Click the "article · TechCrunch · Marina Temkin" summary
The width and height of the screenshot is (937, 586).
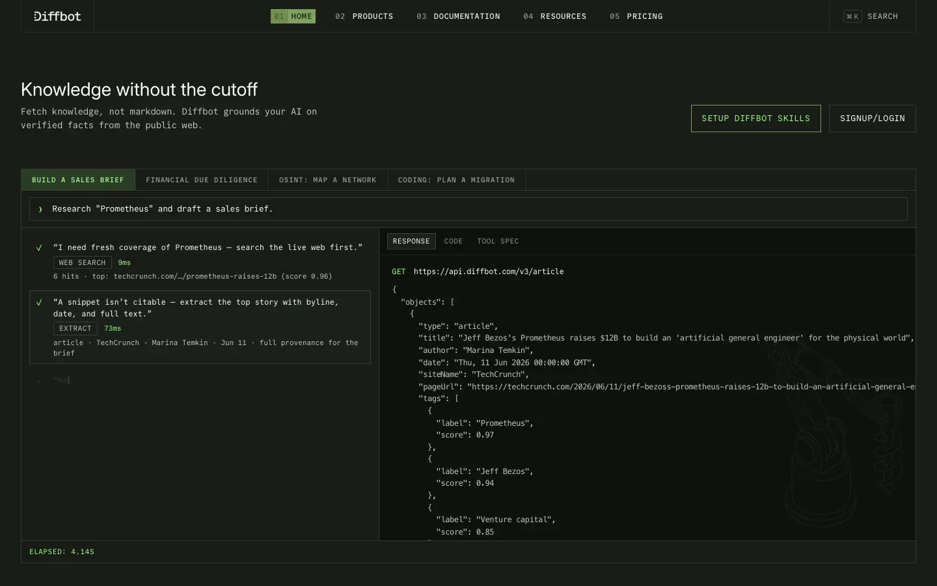pos(206,348)
